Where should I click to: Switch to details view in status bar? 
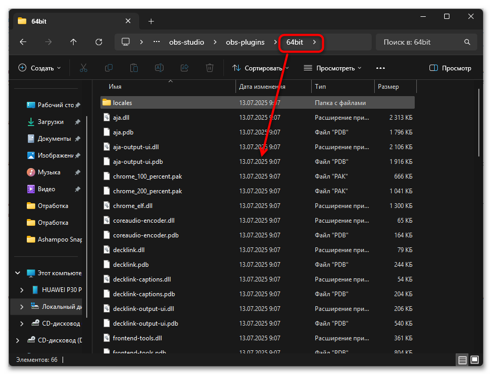point(462,360)
